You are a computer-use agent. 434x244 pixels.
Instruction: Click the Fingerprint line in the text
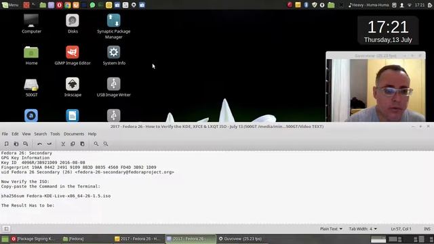[x=79, y=167]
